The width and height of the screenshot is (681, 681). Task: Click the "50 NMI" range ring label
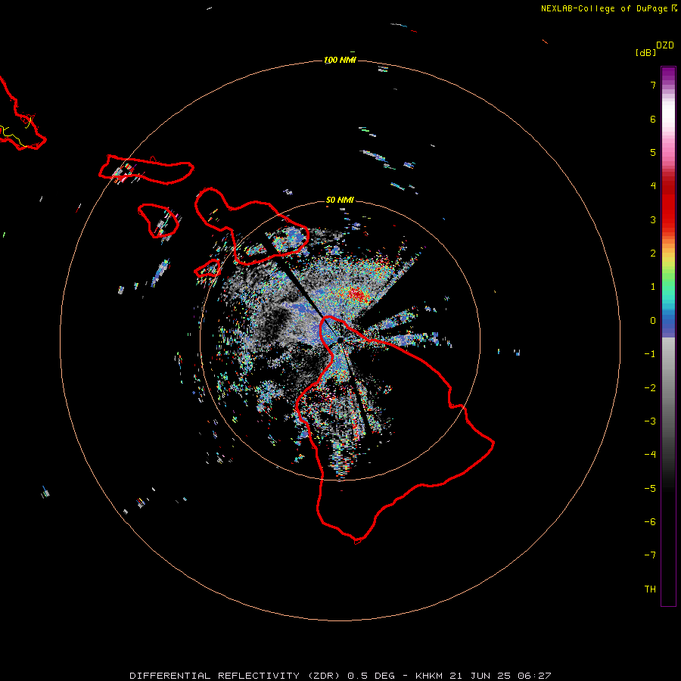(340, 200)
